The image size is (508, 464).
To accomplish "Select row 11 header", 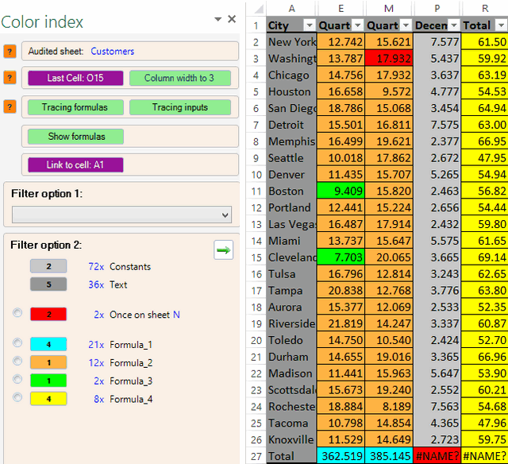I will [x=256, y=191].
